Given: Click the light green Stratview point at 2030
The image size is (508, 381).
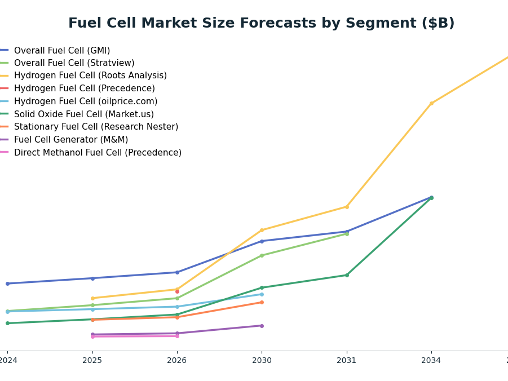Looking at the screenshot, I should tap(262, 255).
